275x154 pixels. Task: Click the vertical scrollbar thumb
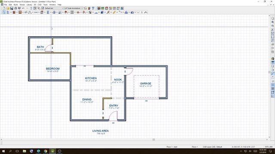coord(269,72)
